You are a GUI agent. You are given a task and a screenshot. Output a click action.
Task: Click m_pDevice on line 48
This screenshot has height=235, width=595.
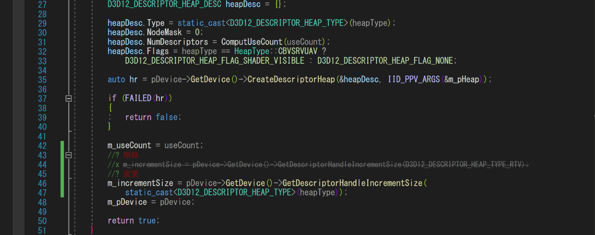point(127,202)
